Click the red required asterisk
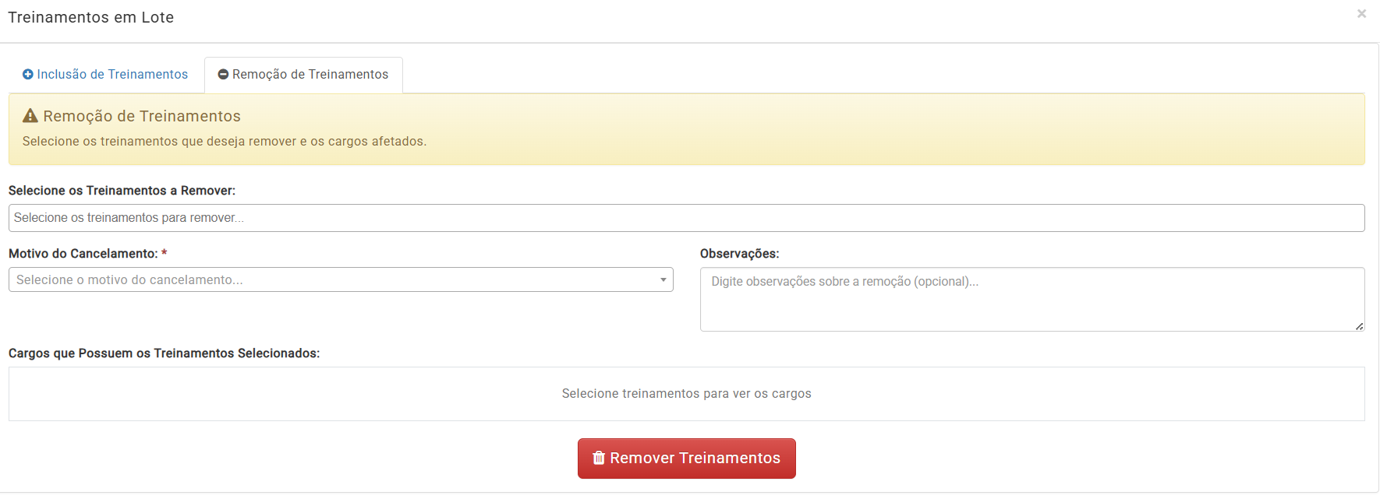The height and width of the screenshot is (499, 1380). click(165, 254)
